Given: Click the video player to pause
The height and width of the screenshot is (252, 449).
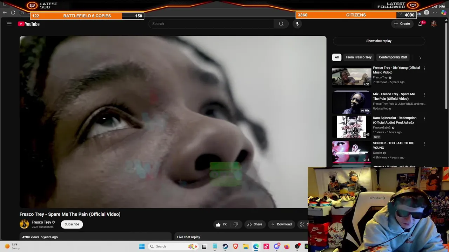Looking at the screenshot, I should point(173,122).
